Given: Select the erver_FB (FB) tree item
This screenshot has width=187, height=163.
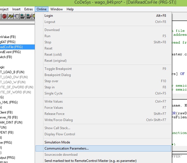Looking at the screenshot, I should pyautogui.click(x=9, y=117).
